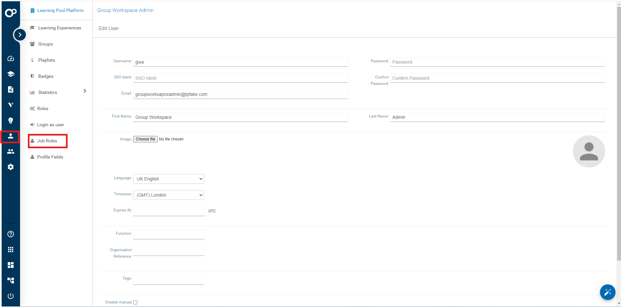621x307 pixels.
Task: Select Profile Fields in the menu
Action: 50,157
